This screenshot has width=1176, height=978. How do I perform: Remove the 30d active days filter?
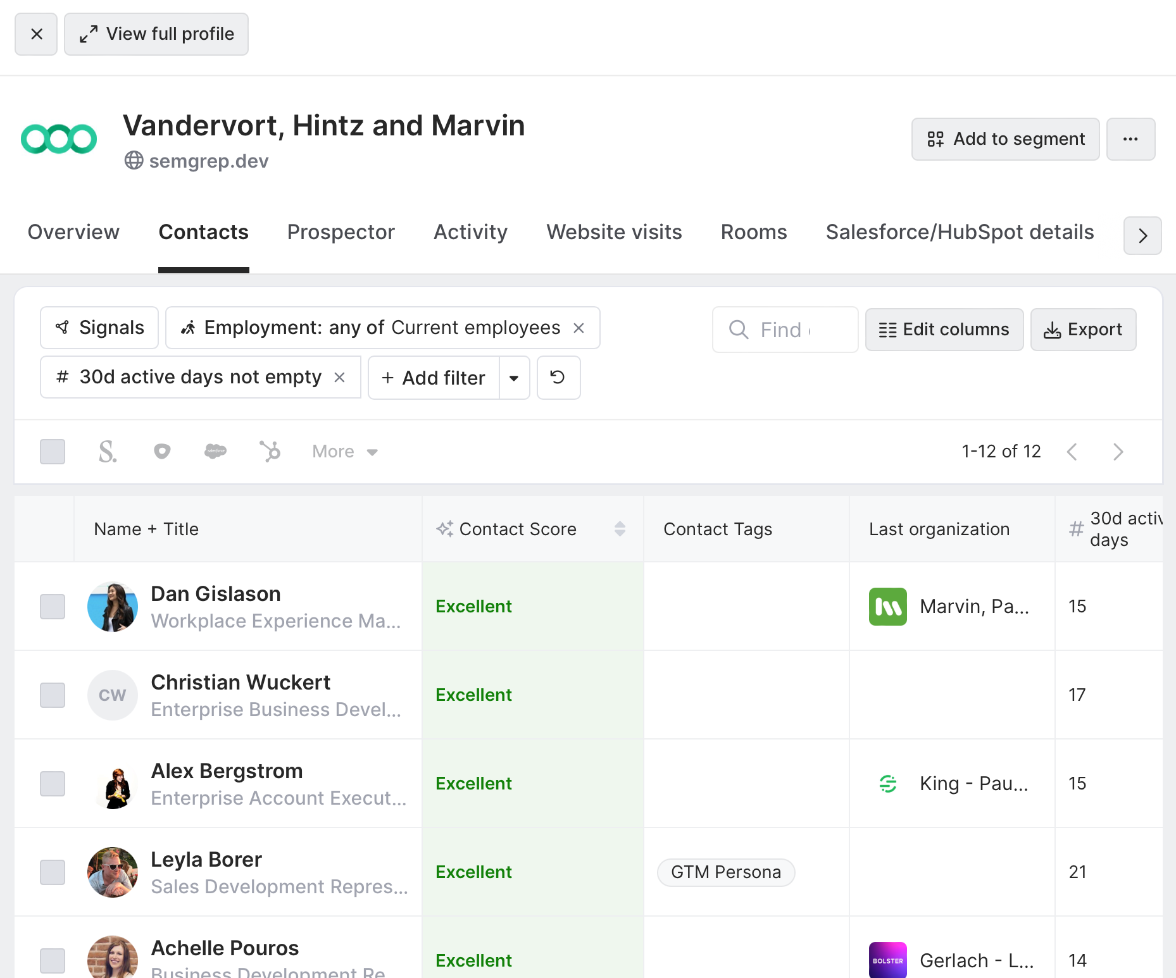pos(339,378)
